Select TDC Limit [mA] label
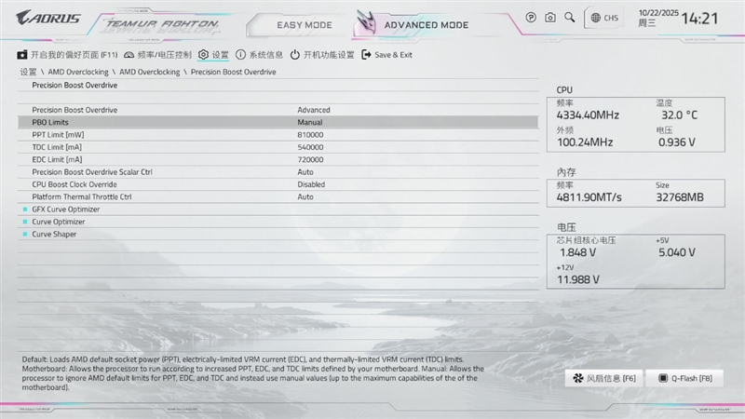Image resolution: width=745 pixels, height=419 pixels. [x=57, y=147]
